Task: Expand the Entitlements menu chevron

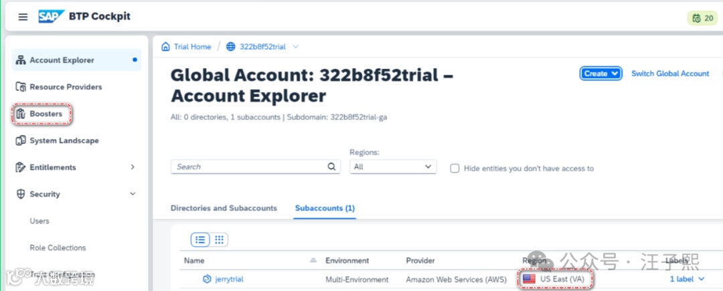Action: (x=133, y=167)
